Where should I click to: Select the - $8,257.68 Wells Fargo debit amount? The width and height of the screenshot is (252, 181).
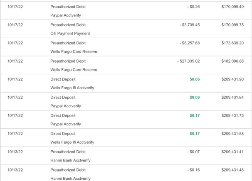190,43
